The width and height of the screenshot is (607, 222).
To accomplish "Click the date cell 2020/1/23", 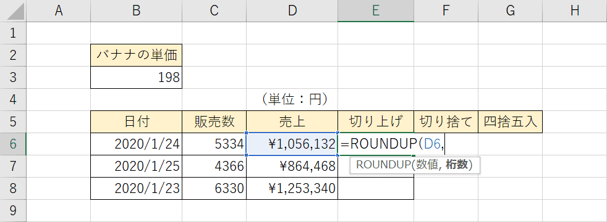I will point(136,189).
